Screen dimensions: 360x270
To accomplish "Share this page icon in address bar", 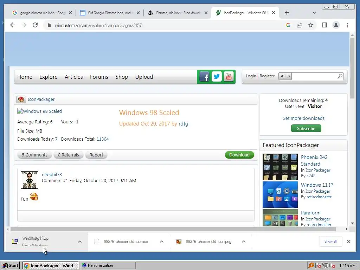I will [x=300, y=25].
